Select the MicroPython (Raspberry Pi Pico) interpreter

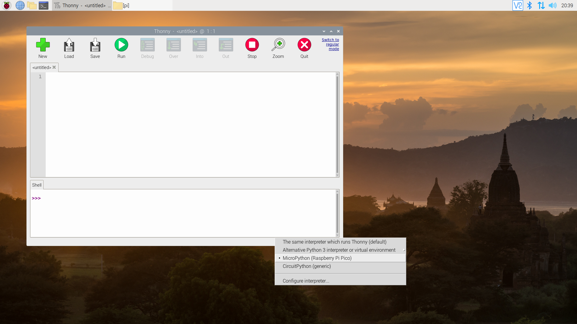coord(317,258)
